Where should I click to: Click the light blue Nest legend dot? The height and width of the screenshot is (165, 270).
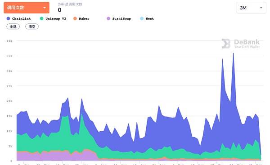click(x=142, y=18)
